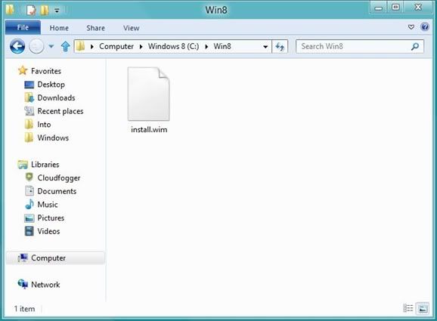Select Network in the navigation pane

click(x=45, y=285)
